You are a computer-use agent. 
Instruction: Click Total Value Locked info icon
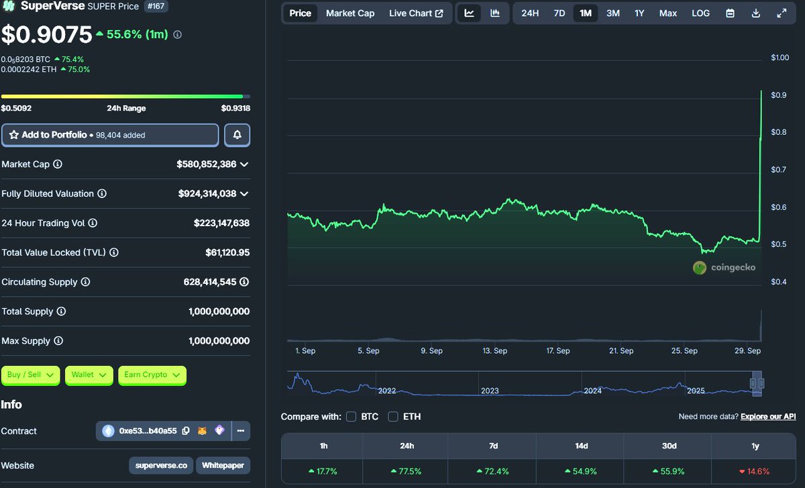[114, 252]
